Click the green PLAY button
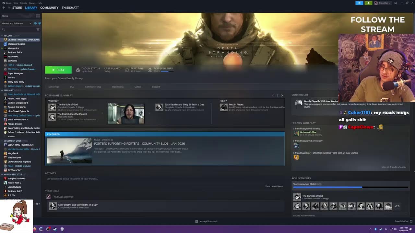Image resolution: width=415 pixels, height=233 pixels. tap(58, 70)
